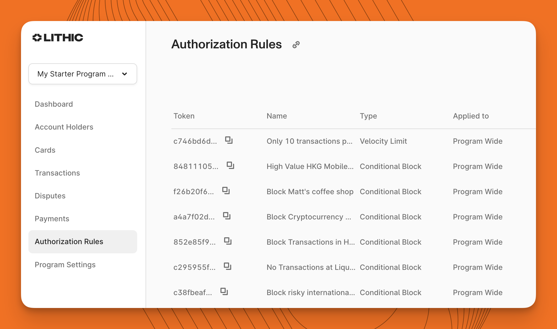Image resolution: width=557 pixels, height=329 pixels.
Task: Click the link icon next to Authorization Rules title
Action: point(296,44)
